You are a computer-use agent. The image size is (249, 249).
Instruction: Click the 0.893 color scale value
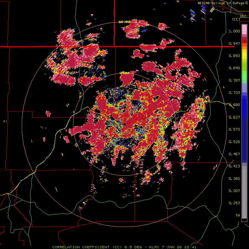coord(234,56)
